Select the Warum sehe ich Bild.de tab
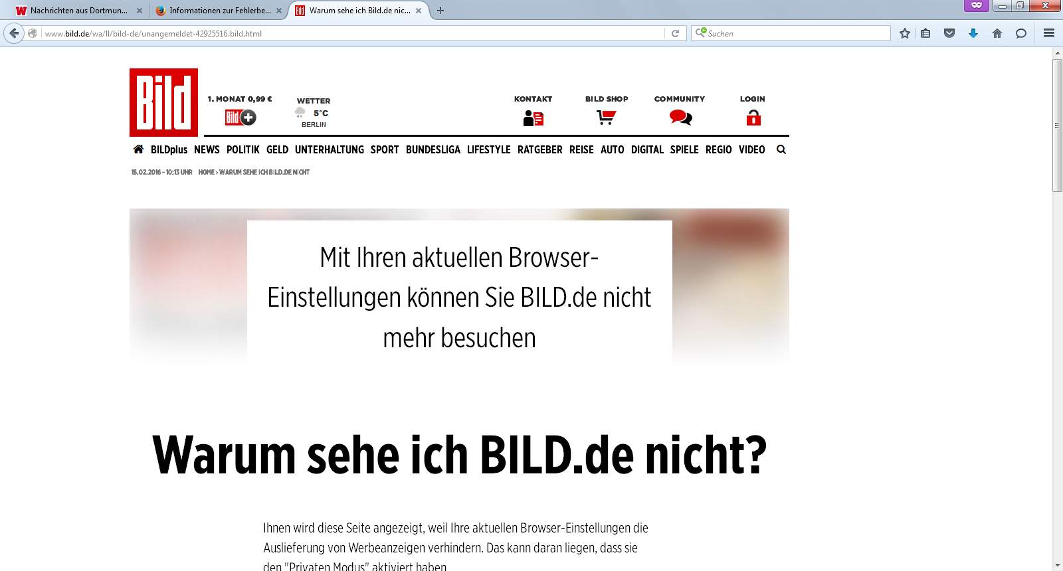 359,11
